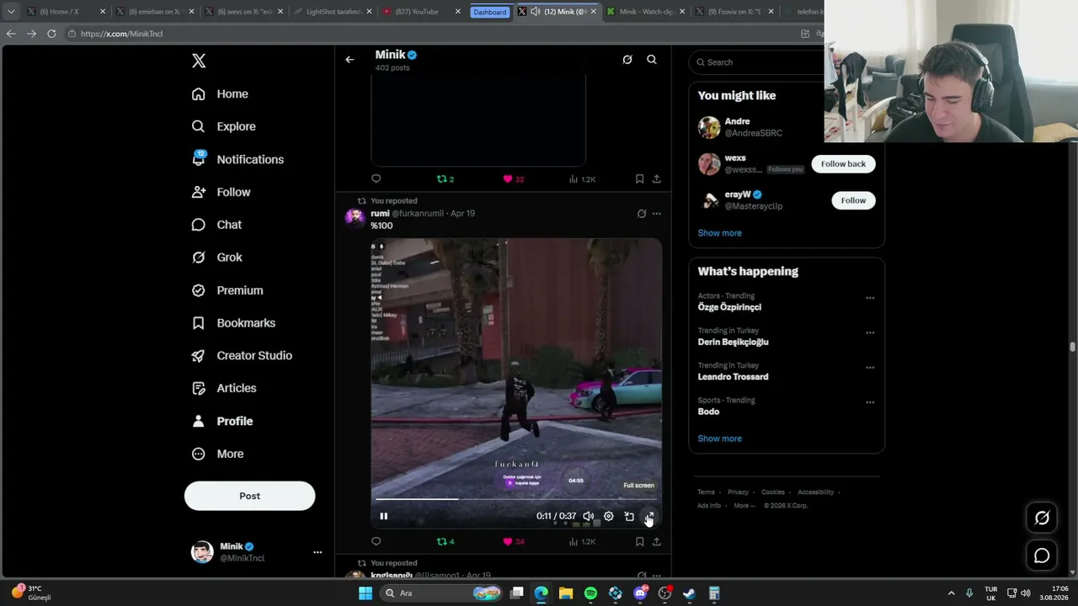Switch to the Home / X tab
Image resolution: width=1078 pixels, height=606 pixels.
coord(65,12)
